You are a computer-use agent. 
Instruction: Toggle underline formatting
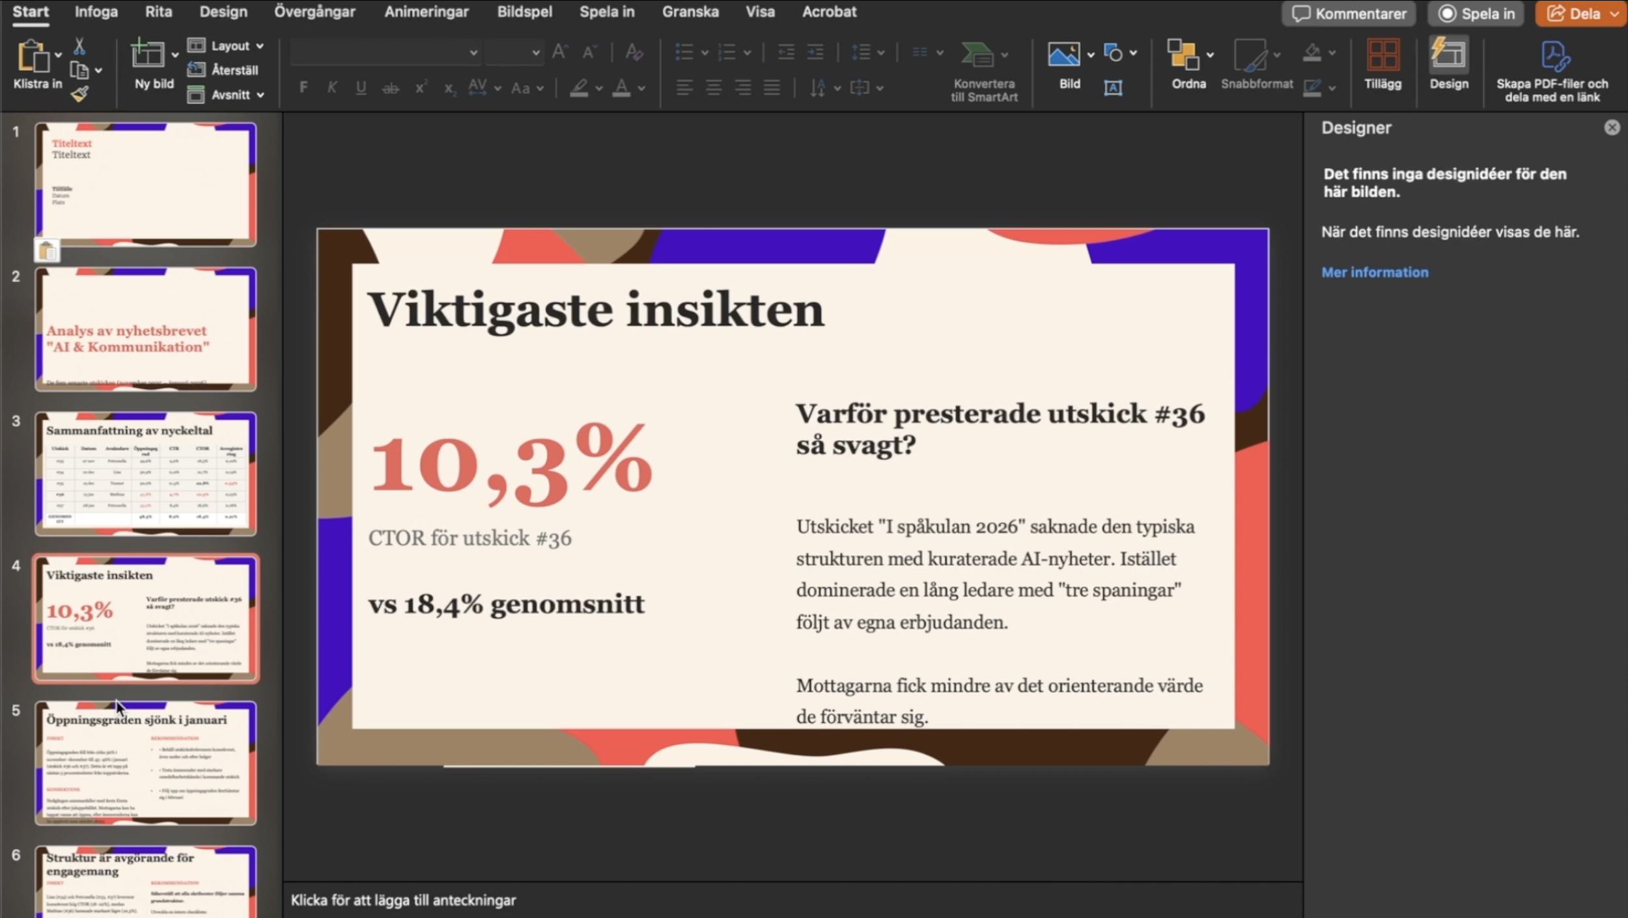pos(361,87)
